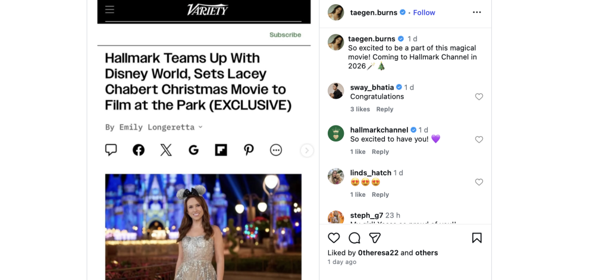The height and width of the screenshot is (280, 609).
Task: Save the post with the bookmark icon
Action: pyautogui.click(x=476, y=238)
